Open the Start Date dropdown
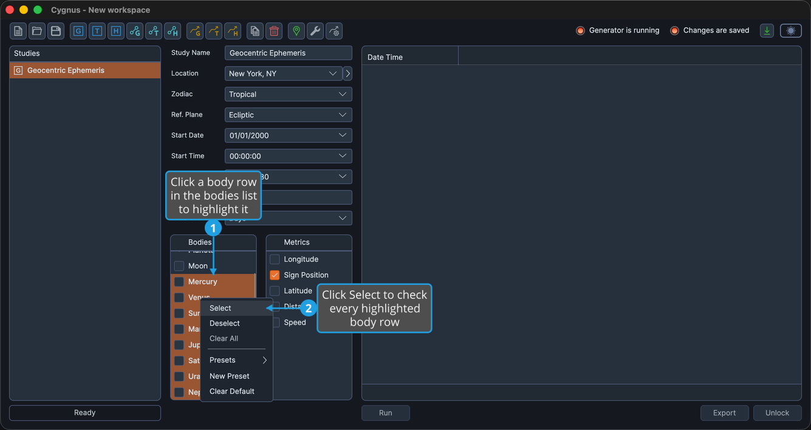The width and height of the screenshot is (811, 430). point(289,135)
